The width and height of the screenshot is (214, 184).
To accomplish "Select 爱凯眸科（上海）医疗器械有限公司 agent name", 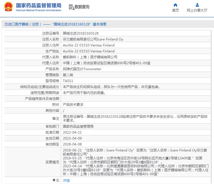I will (x=90, y=57).
